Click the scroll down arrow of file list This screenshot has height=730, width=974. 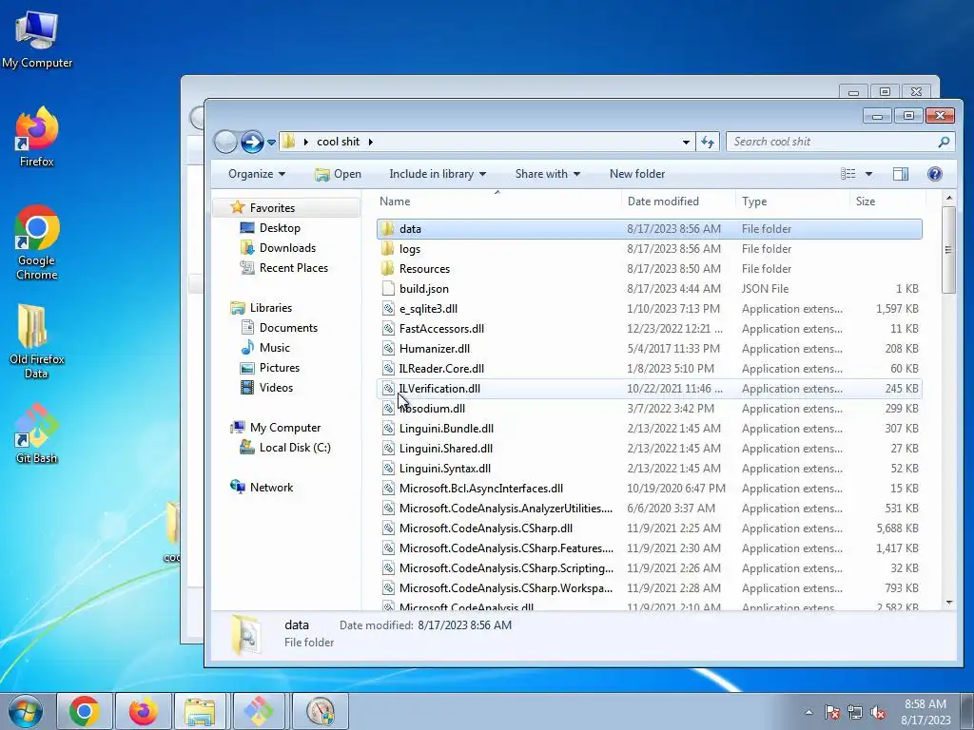tap(948, 602)
